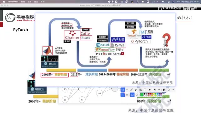Choose the outlined rectangle shape

coord(132,95)
